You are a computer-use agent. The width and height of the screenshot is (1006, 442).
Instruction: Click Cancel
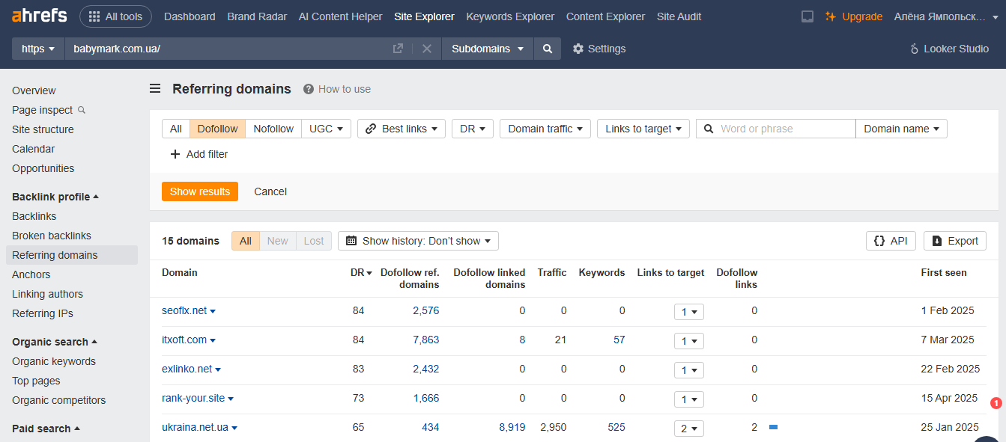pos(270,191)
